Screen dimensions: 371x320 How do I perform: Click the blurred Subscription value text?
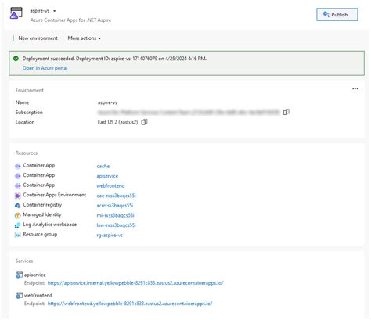pos(189,112)
